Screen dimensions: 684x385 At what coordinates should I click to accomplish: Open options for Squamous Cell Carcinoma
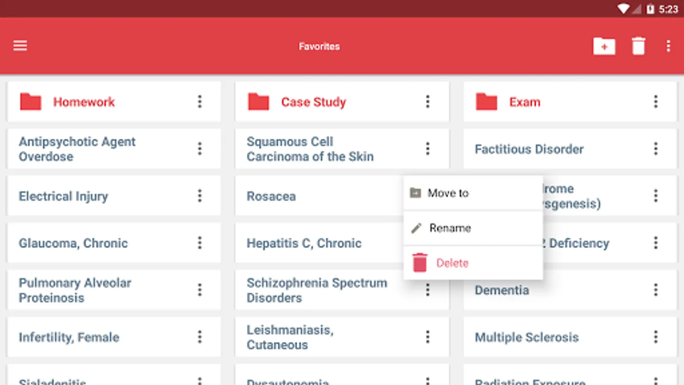tap(427, 149)
